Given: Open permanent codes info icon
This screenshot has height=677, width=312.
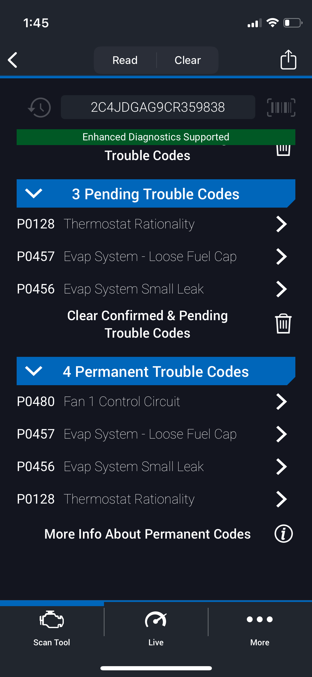Looking at the screenshot, I should [x=283, y=534].
